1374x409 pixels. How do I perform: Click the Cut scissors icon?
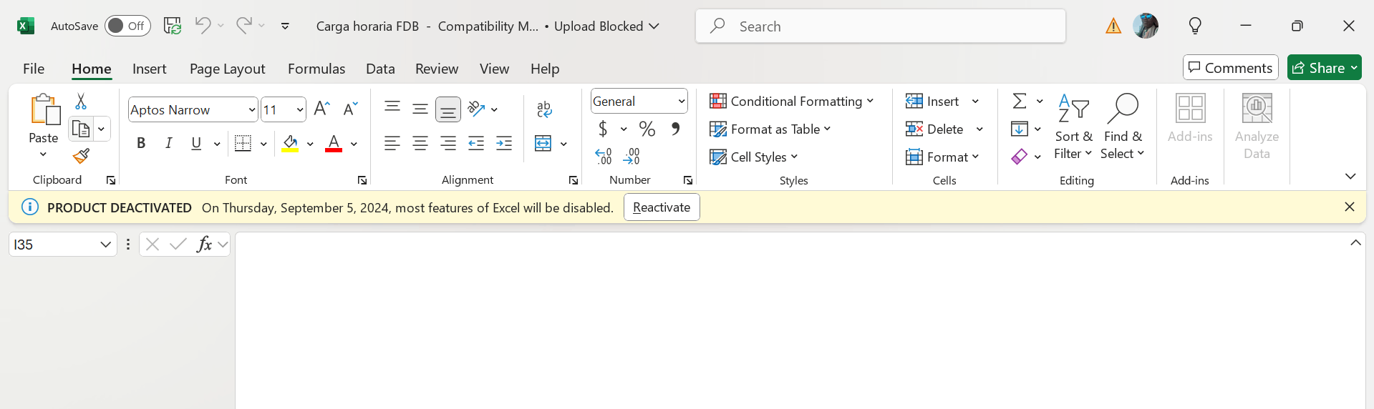coord(81,102)
